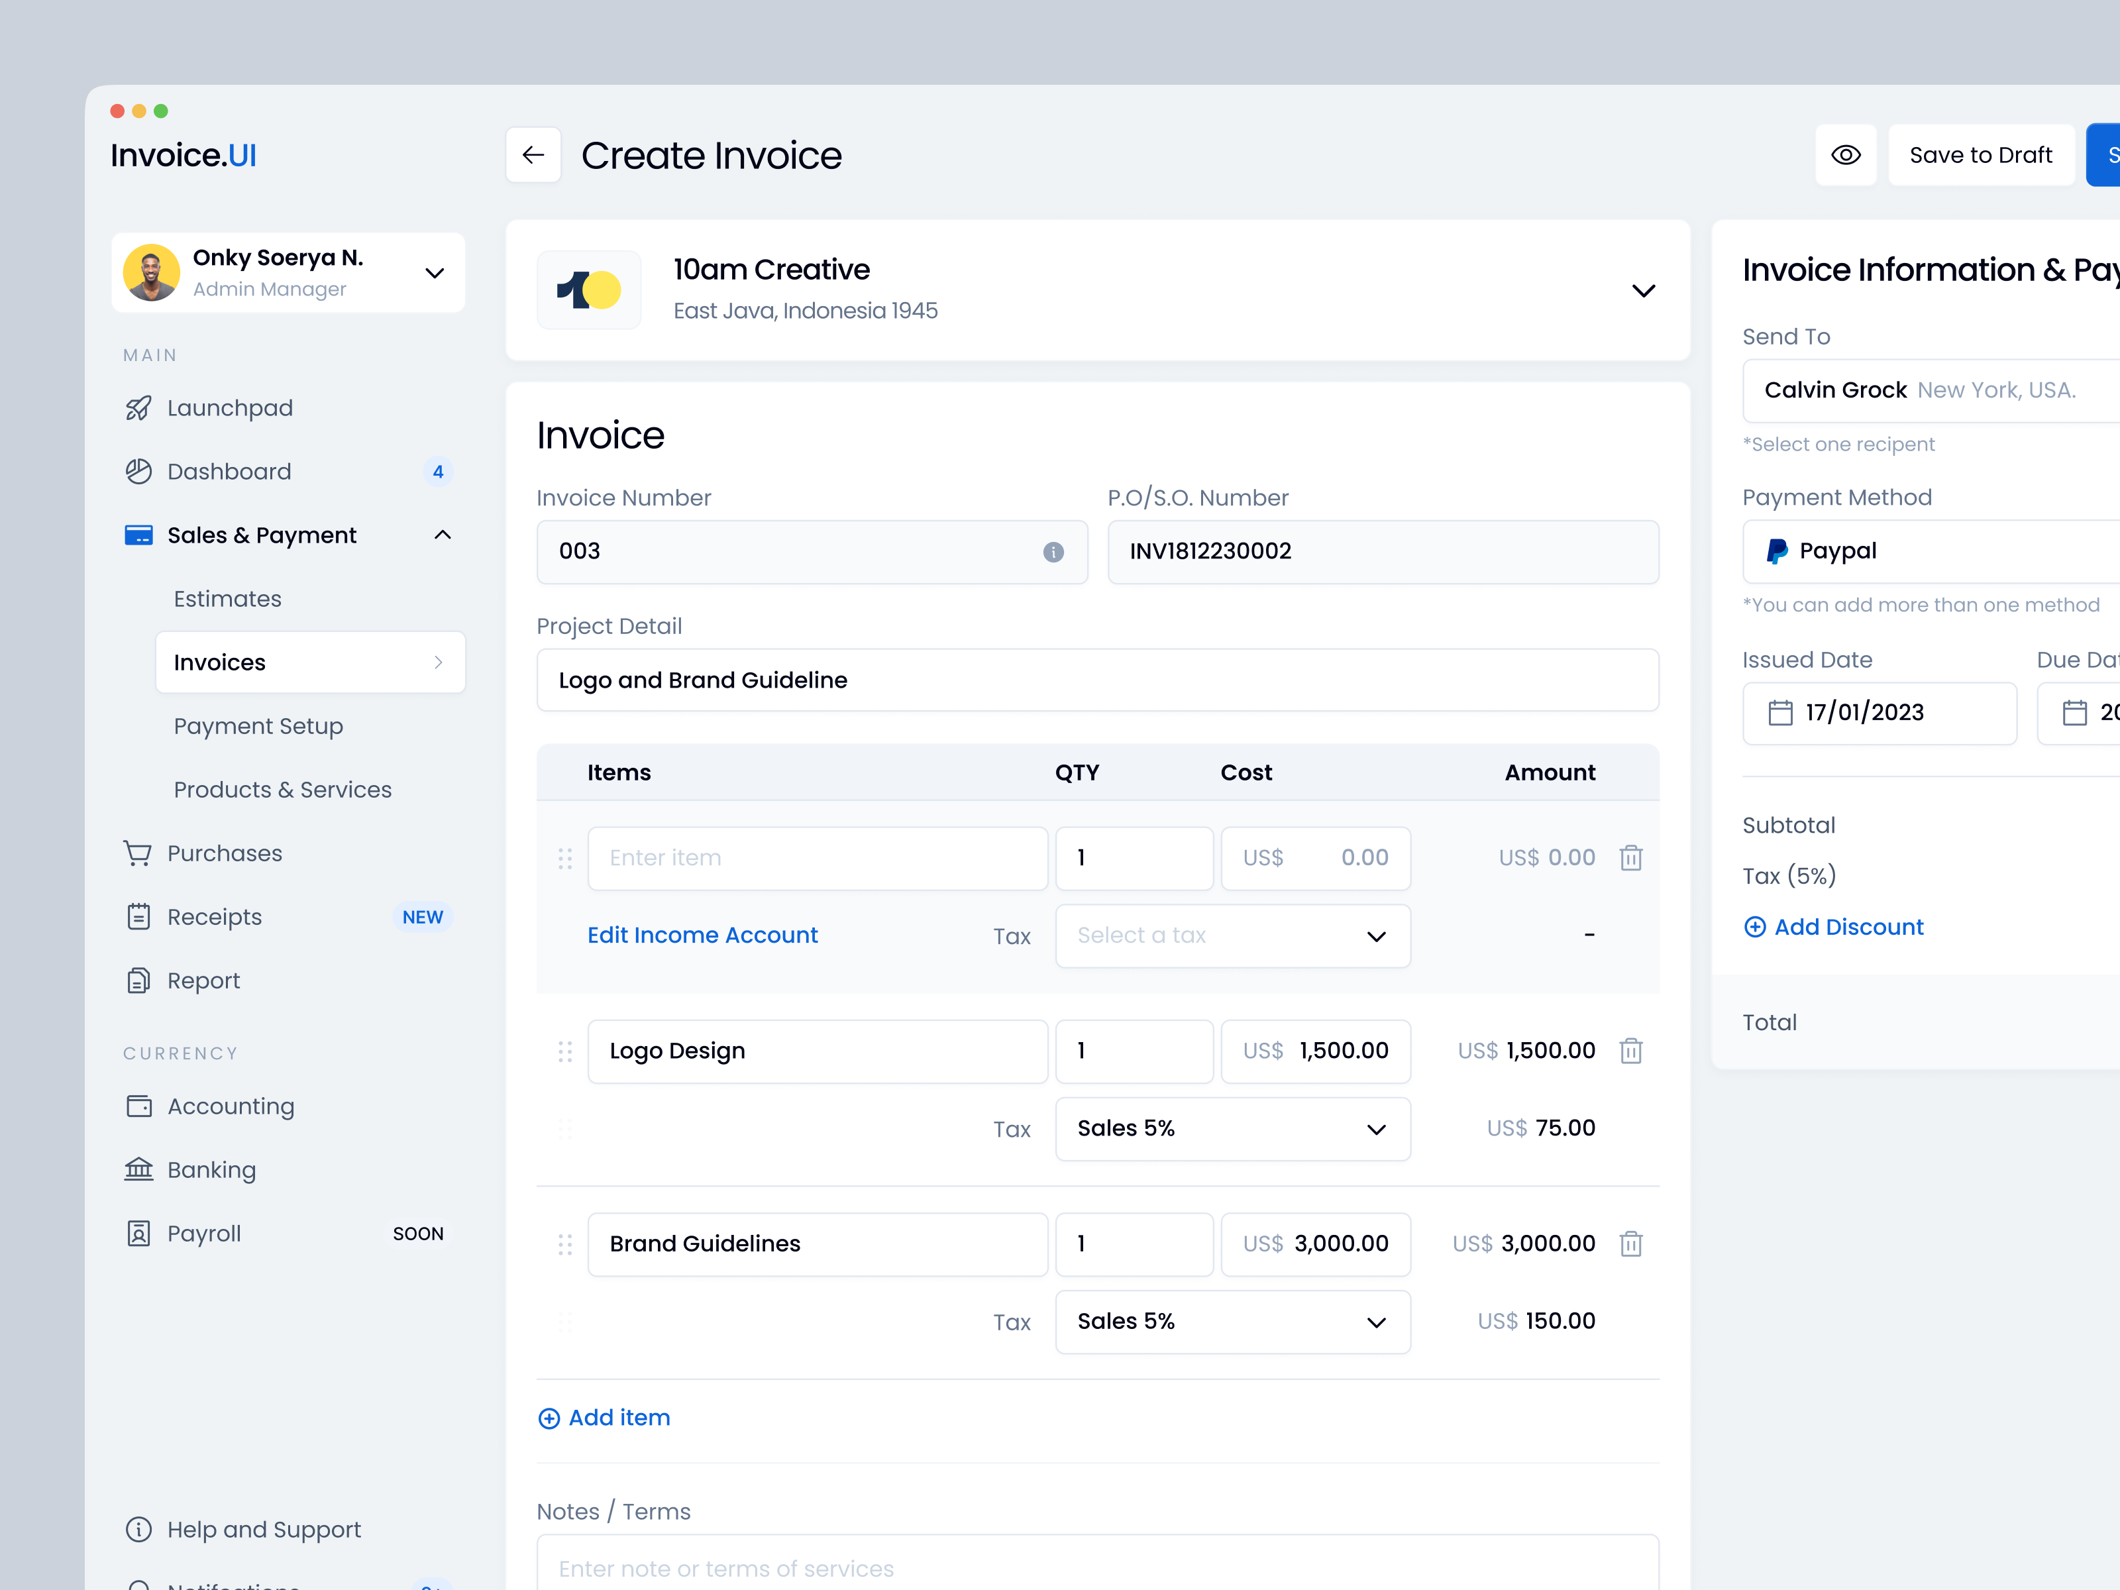Click the Dashboard icon in sidebar
The width and height of the screenshot is (2120, 1590).
(139, 470)
